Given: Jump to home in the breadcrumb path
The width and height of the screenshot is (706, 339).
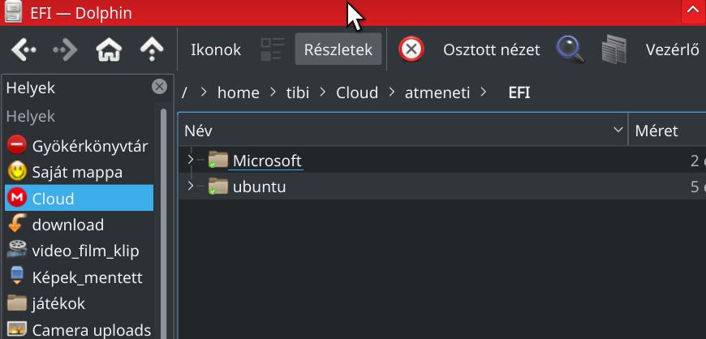Looking at the screenshot, I should click(239, 92).
